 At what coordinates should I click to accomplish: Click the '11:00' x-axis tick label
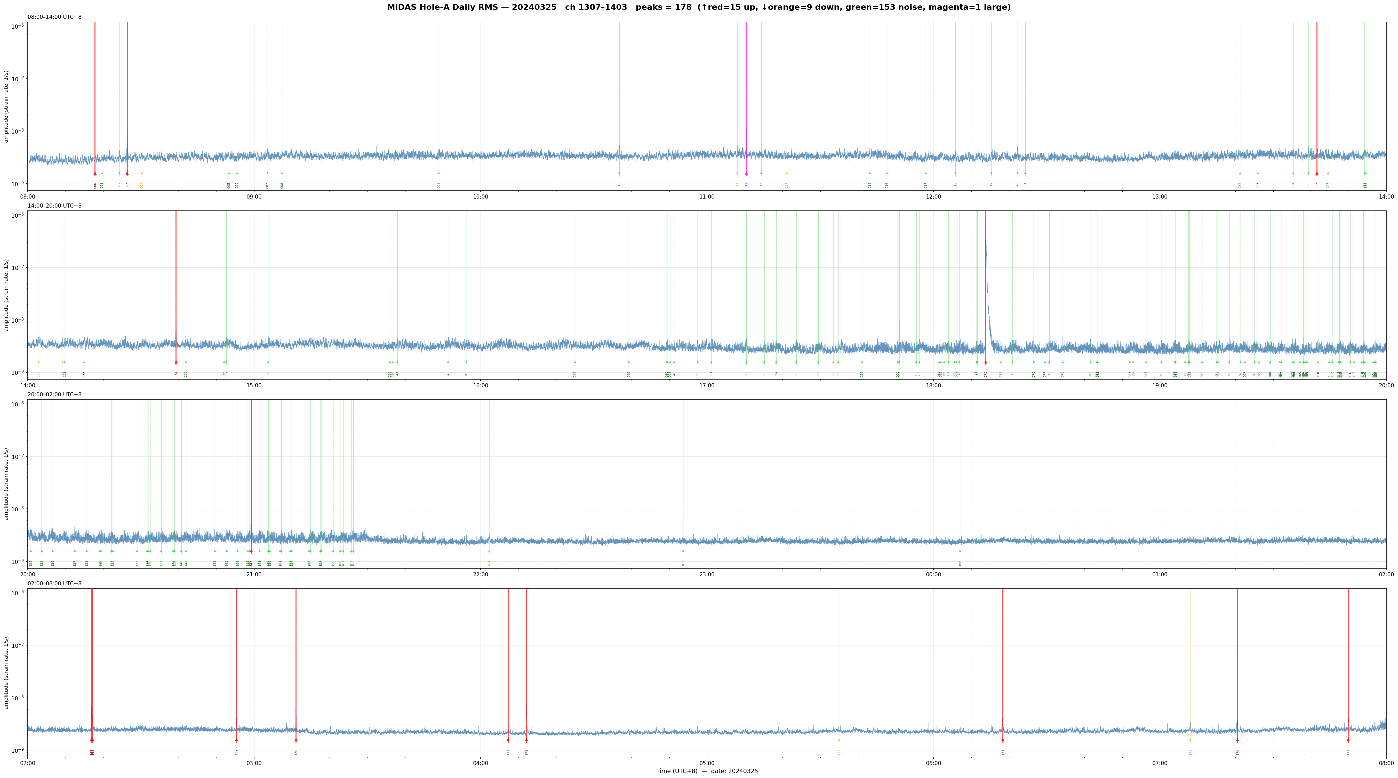(707, 197)
